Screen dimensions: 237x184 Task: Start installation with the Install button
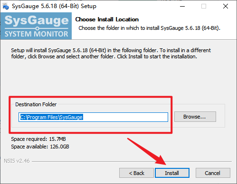172,173
